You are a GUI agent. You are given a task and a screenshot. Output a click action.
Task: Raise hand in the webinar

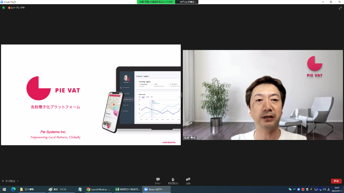click(173, 181)
